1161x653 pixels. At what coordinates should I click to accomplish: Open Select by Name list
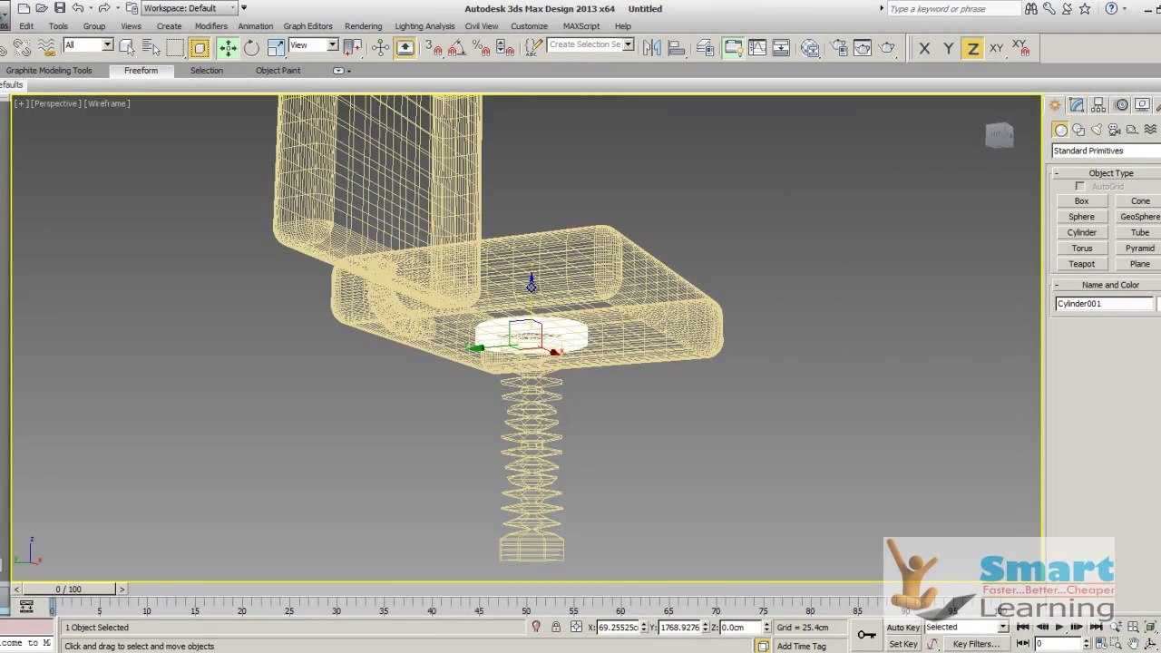click(151, 48)
